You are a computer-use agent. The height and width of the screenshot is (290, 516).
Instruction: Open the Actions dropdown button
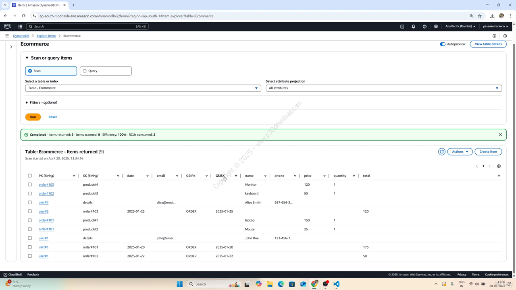point(460,151)
